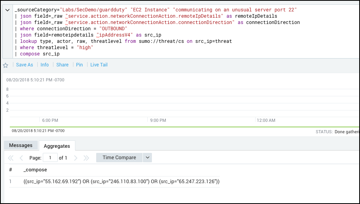360x204 pixels.
Task: Click the 9:00 PM histogram marker
Action: [159, 120]
